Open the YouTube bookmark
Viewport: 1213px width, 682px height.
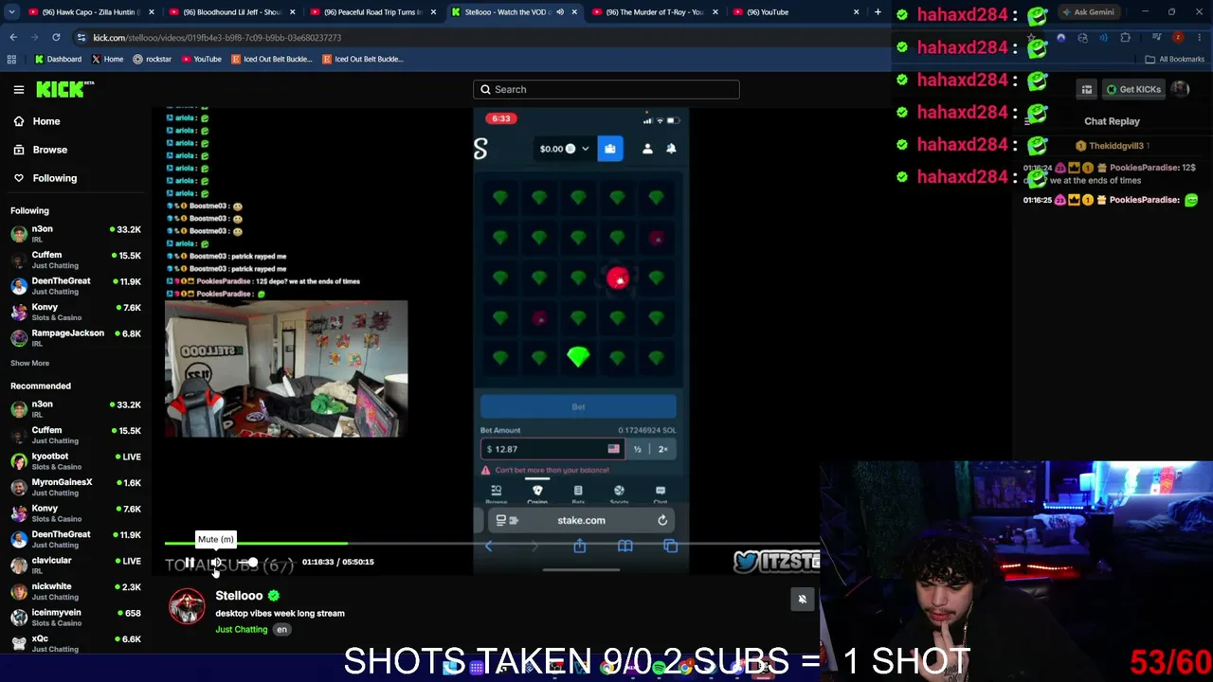(201, 59)
